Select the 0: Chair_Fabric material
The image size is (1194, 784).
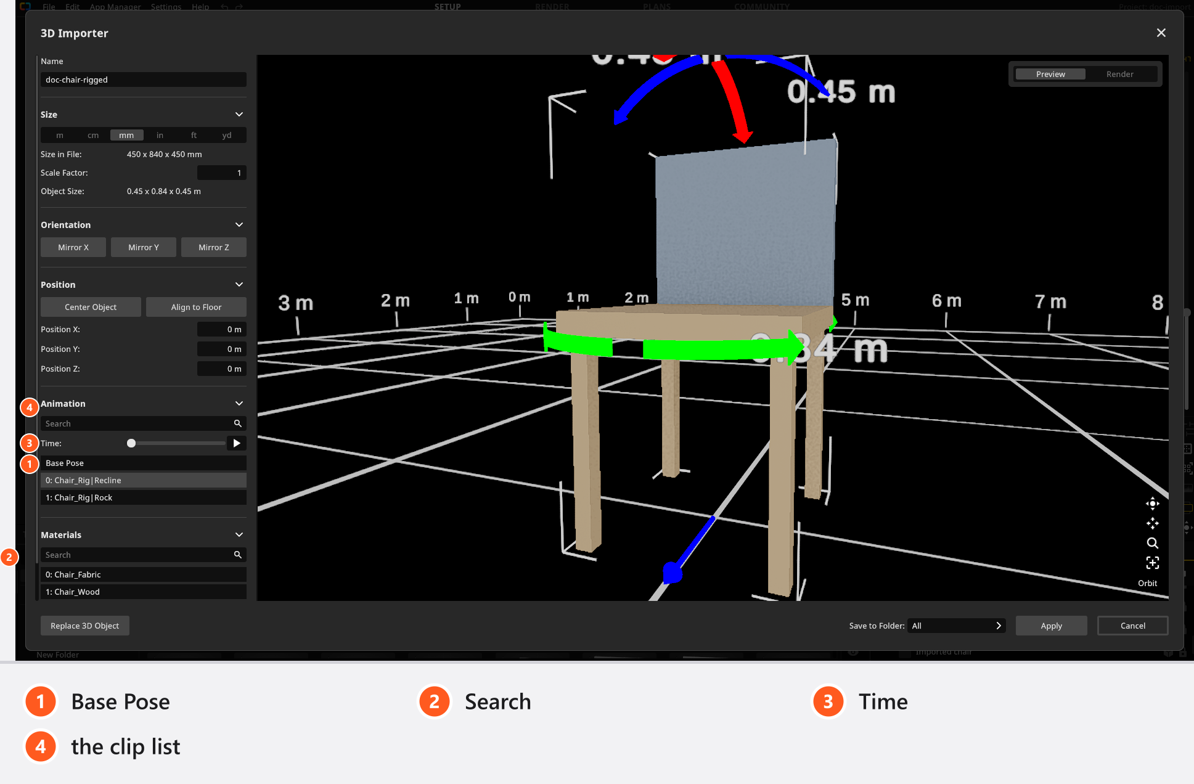coord(144,574)
